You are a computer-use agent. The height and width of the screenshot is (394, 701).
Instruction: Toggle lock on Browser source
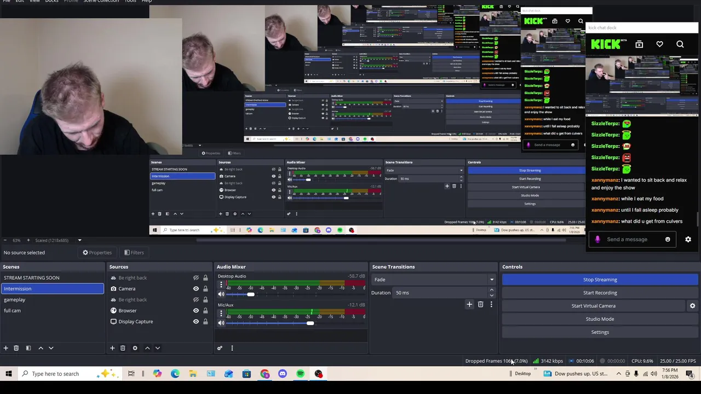[x=205, y=310]
